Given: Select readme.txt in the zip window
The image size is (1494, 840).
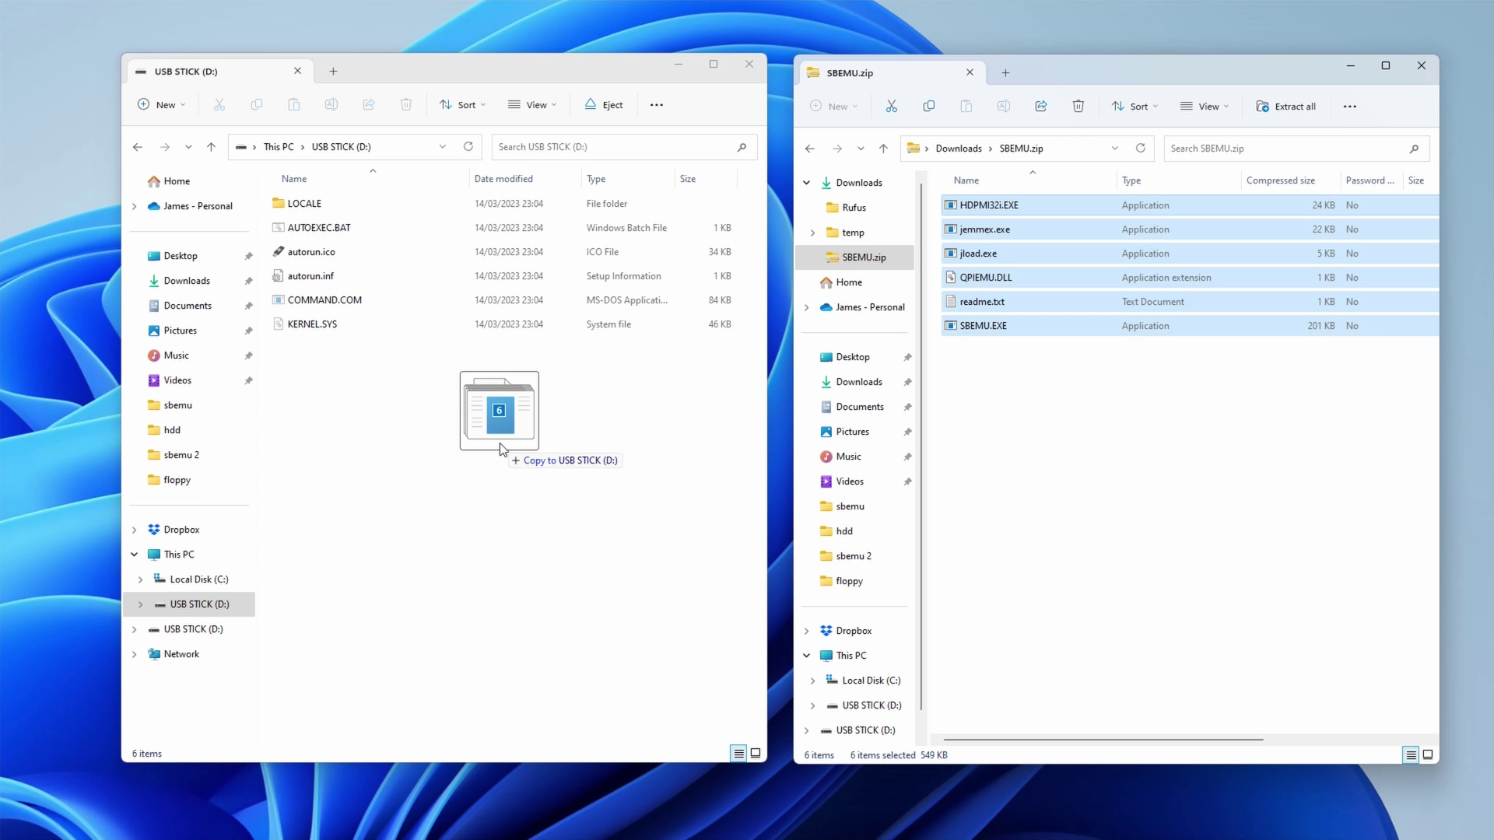Looking at the screenshot, I should pos(1190,302).
